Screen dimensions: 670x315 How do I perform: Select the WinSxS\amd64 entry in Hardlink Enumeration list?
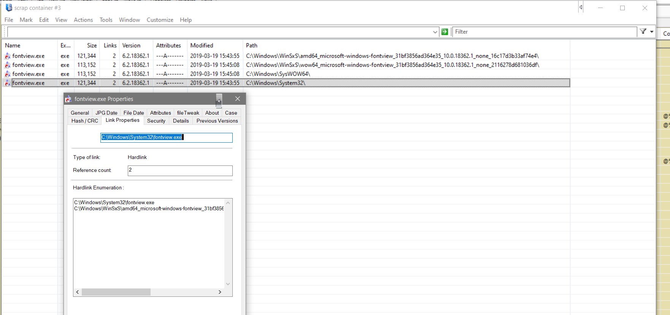[x=149, y=208]
